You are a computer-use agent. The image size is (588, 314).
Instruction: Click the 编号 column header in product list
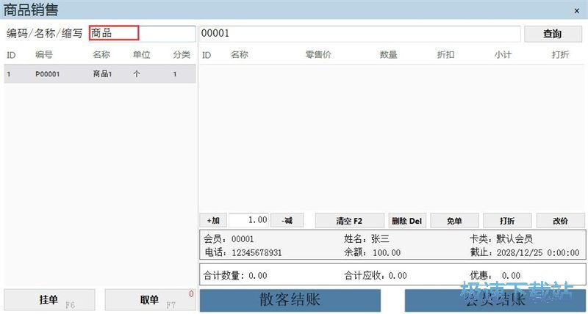(44, 54)
